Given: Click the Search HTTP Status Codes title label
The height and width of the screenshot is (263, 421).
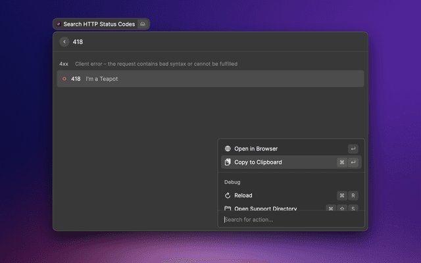Looking at the screenshot, I should pyautogui.click(x=99, y=24).
